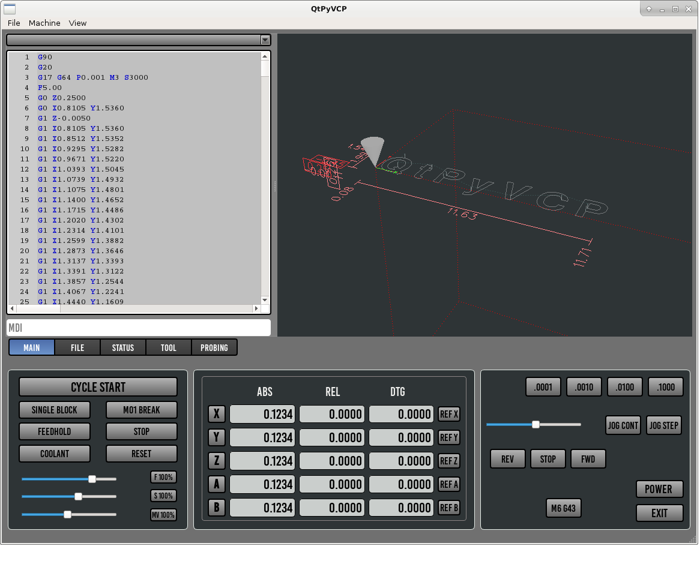This screenshot has width=700, height=573.
Task: Switch to the STATUS tab
Action: 122,347
